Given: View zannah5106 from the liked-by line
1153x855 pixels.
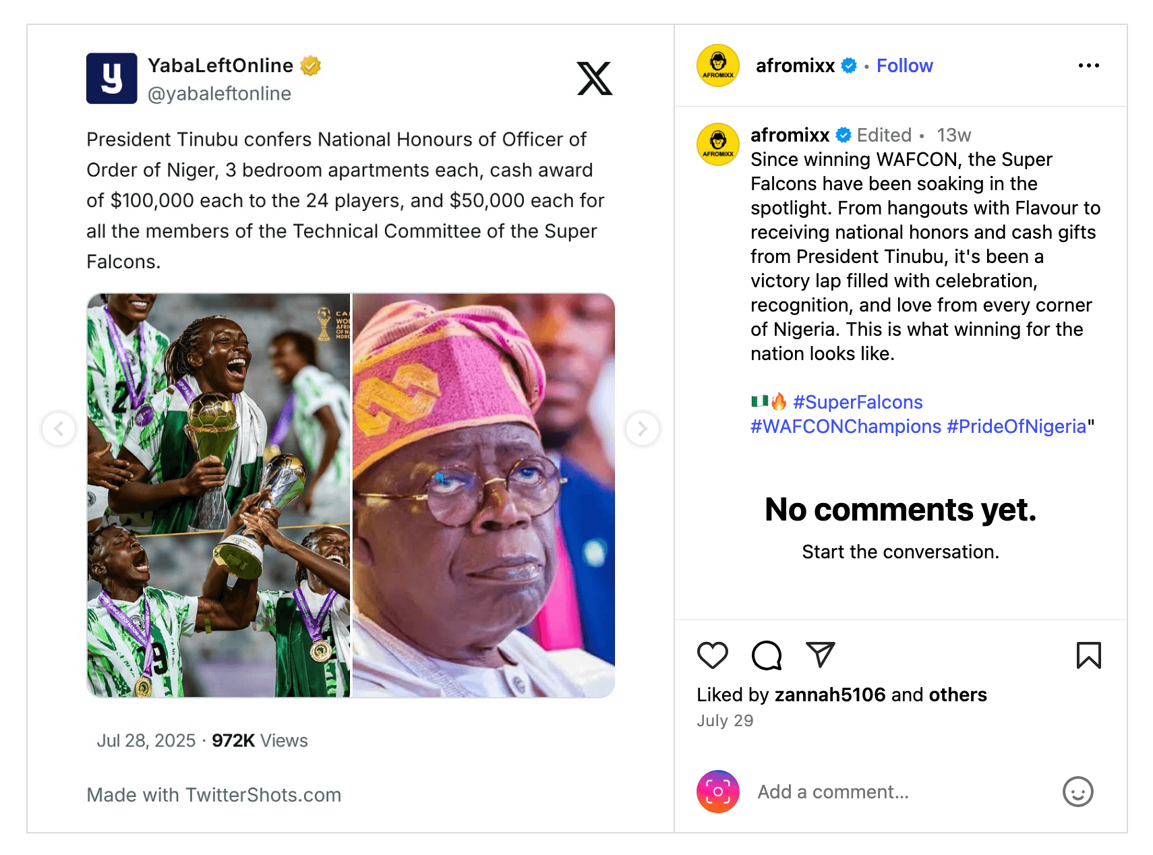Looking at the screenshot, I should pos(830,695).
